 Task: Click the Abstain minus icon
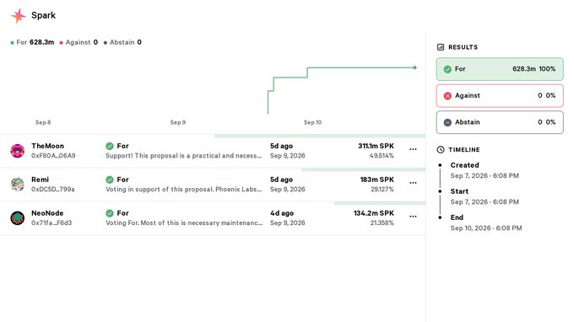[x=447, y=122]
